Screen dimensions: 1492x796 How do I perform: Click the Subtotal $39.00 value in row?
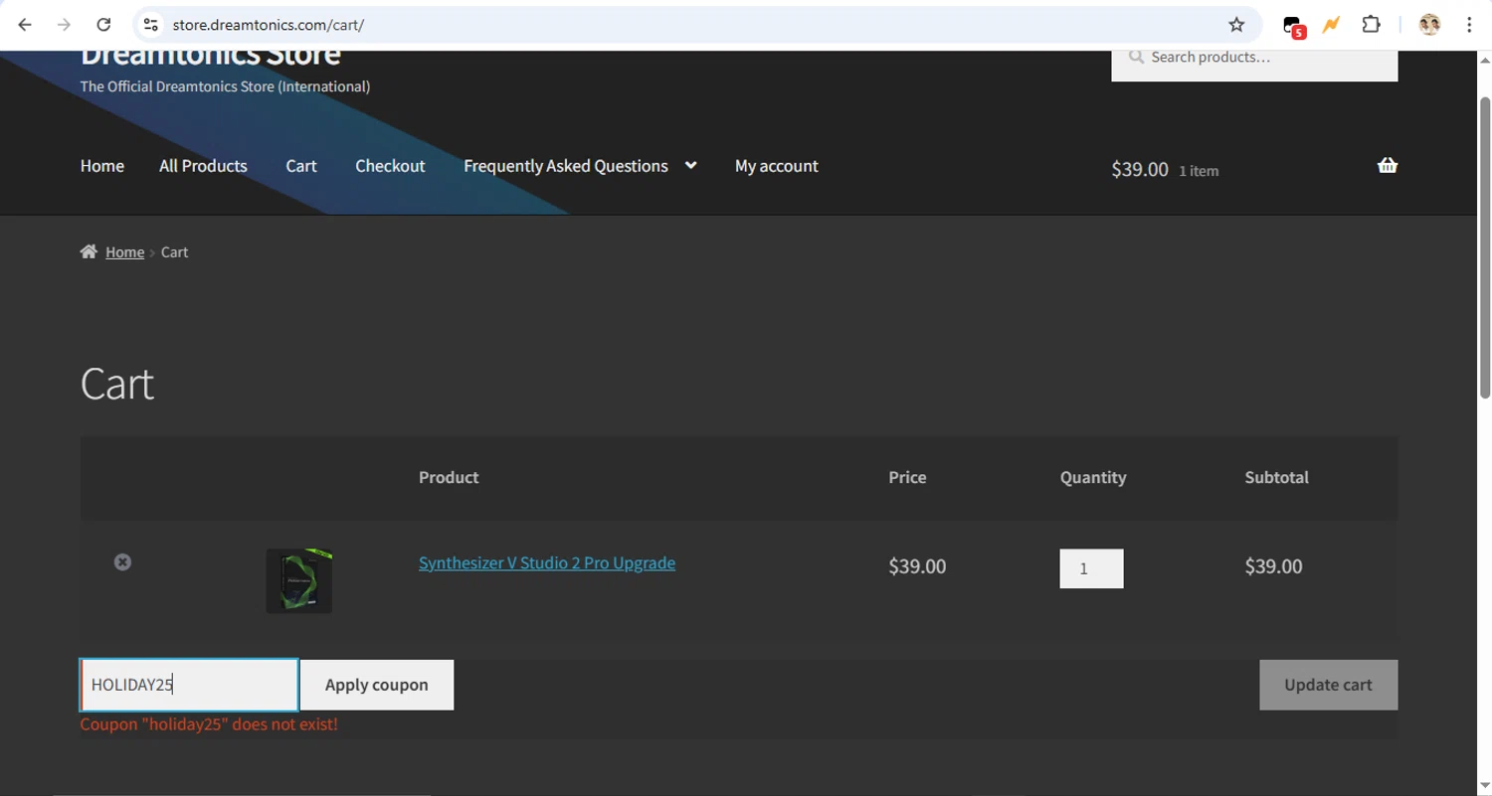pos(1273,566)
